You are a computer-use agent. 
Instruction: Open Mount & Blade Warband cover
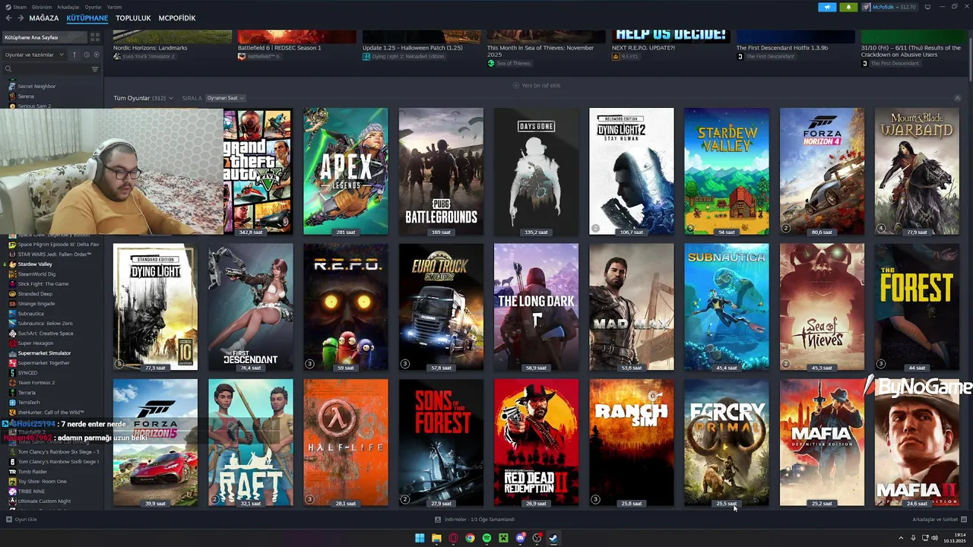pyautogui.click(x=917, y=171)
